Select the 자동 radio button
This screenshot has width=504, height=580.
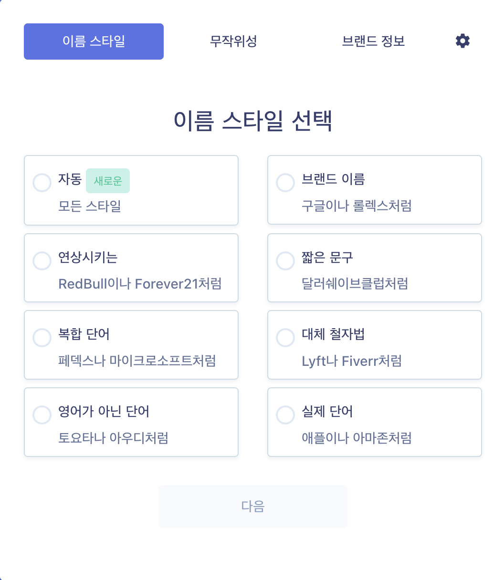pyautogui.click(x=42, y=183)
